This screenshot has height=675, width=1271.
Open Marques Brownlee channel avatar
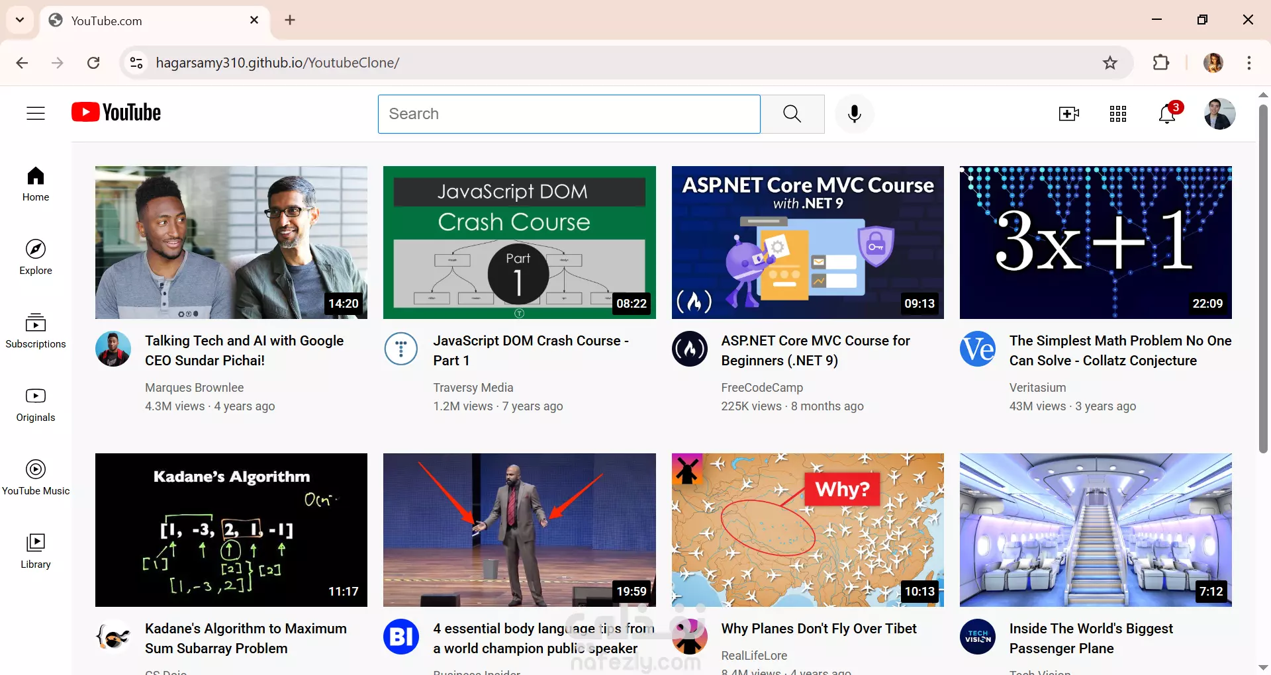coord(113,349)
